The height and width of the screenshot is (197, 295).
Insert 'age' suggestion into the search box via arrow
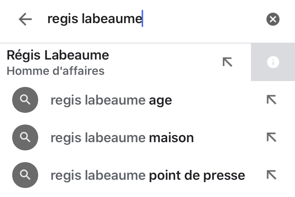point(271,100)
